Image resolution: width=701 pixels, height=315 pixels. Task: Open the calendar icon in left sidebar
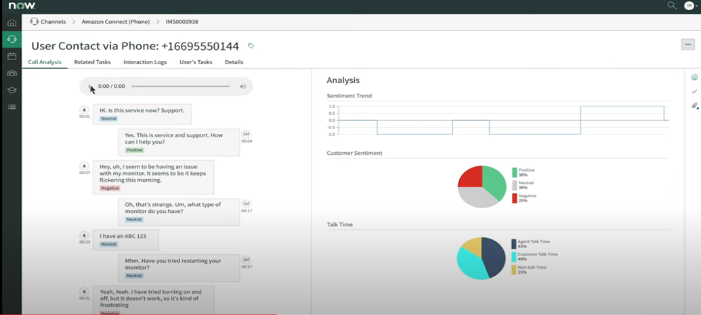click(x=12, y=56)
